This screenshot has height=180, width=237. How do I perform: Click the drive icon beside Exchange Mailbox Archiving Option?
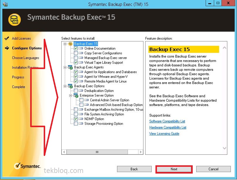81,110
